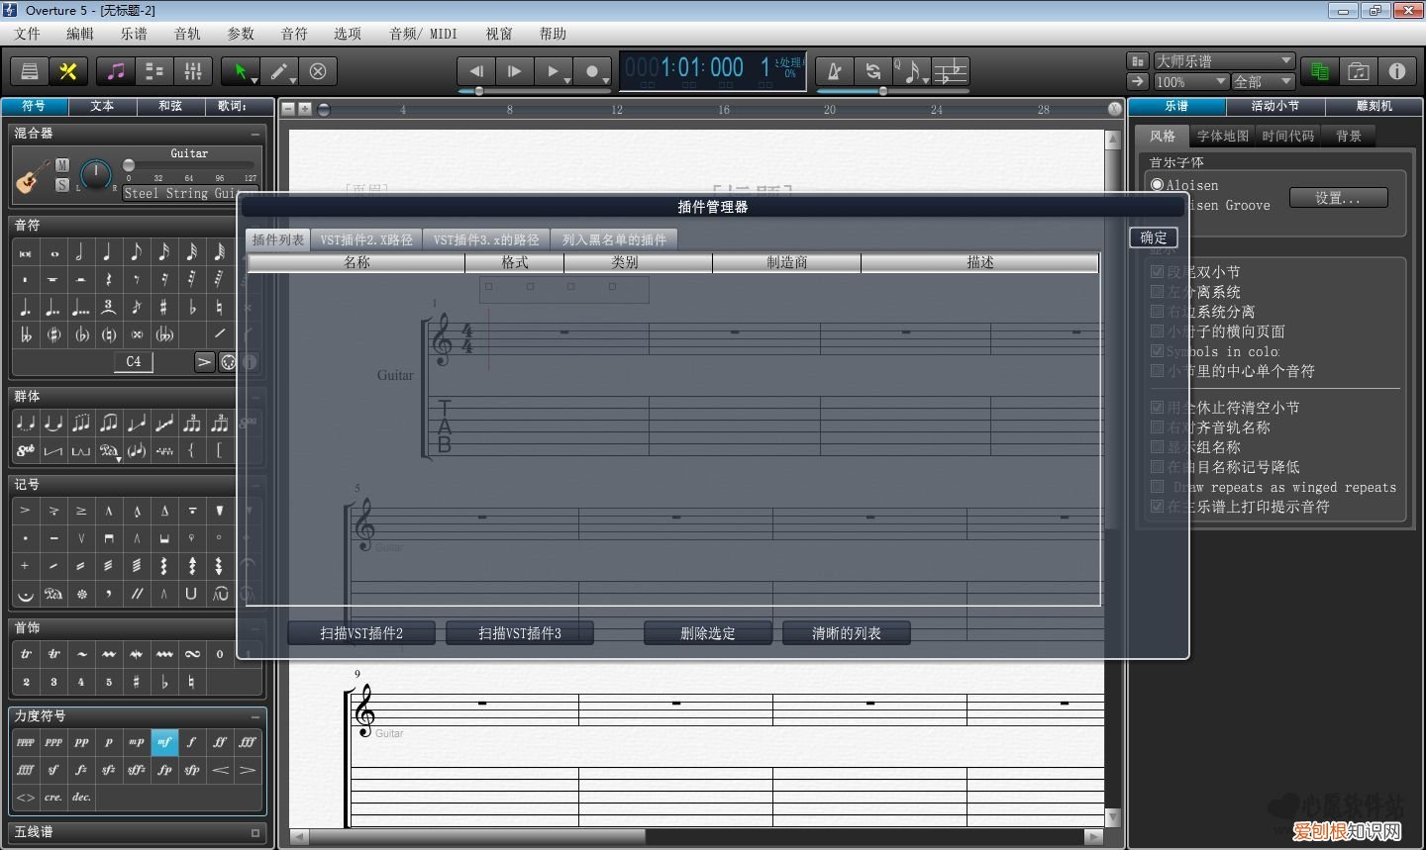Select the Aloisen music font radio button

pos(1157,185)
